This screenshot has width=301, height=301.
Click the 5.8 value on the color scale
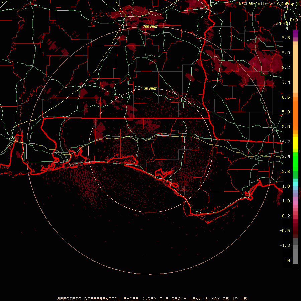[x=286, y=112]
